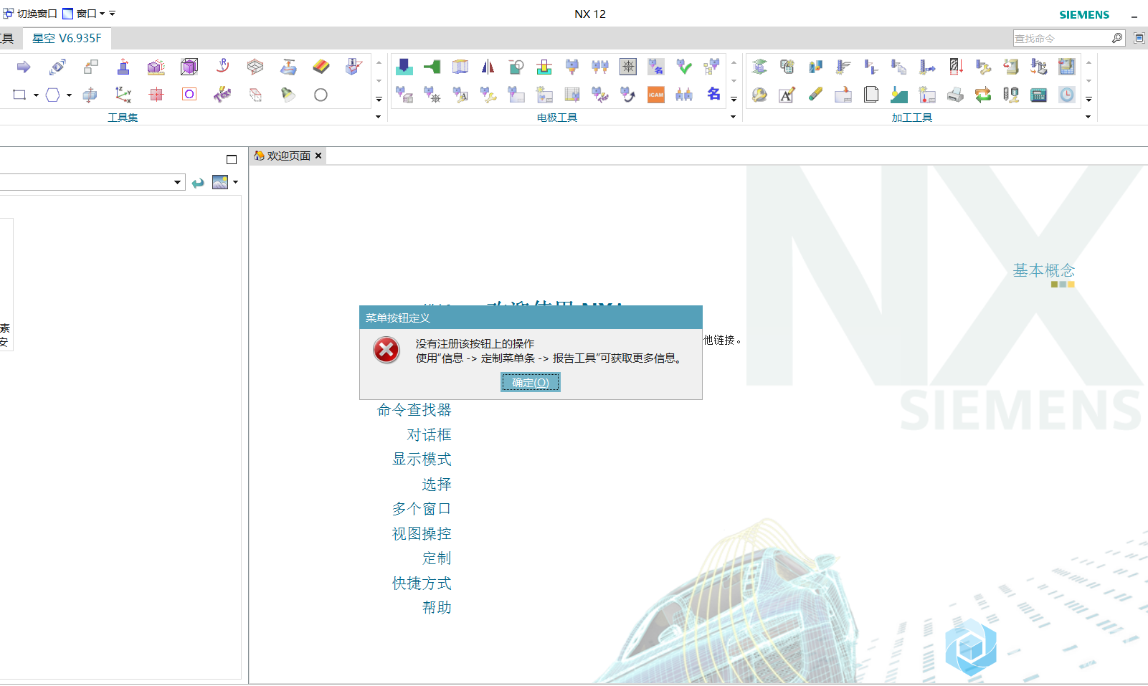Open the 视图操控 link
This screenshot has width=1148, height=686.
click(422, 534)
